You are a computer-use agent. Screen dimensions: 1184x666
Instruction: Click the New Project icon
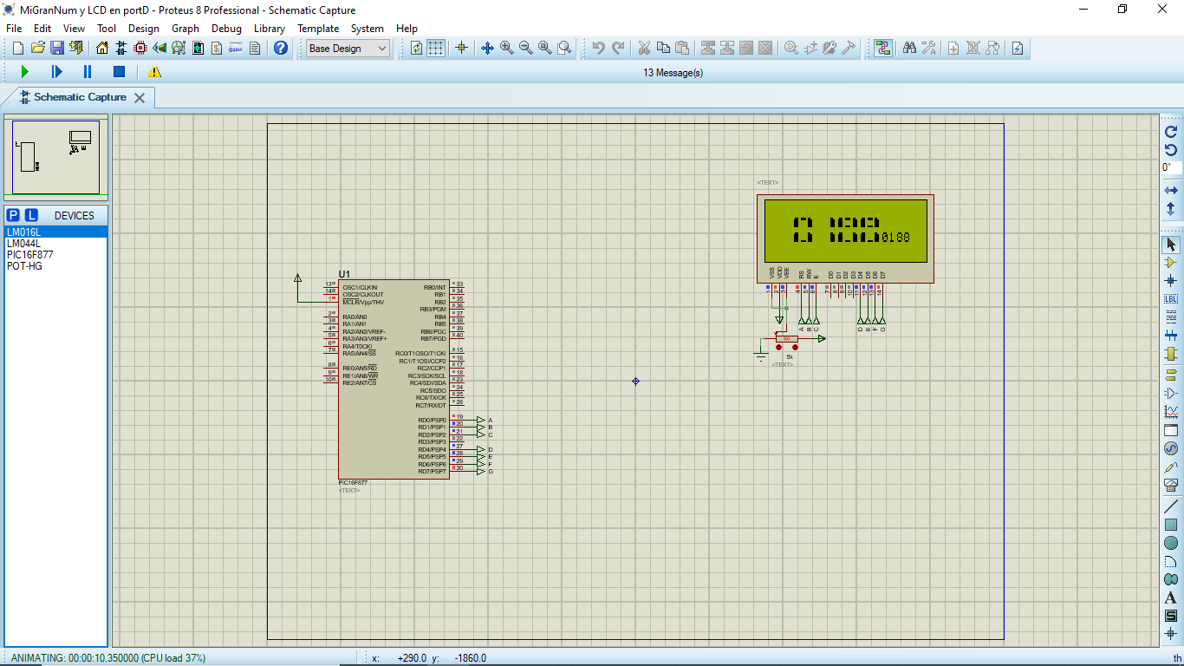(x=18, y=49)
